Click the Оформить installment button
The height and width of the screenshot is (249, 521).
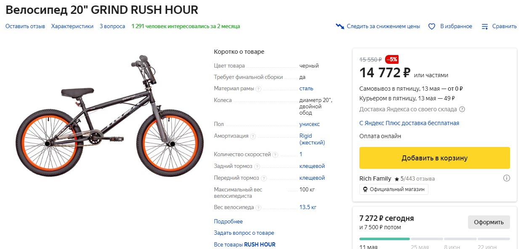coord(489,222)
